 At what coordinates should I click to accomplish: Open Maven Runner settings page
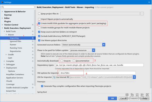(13, 45)
